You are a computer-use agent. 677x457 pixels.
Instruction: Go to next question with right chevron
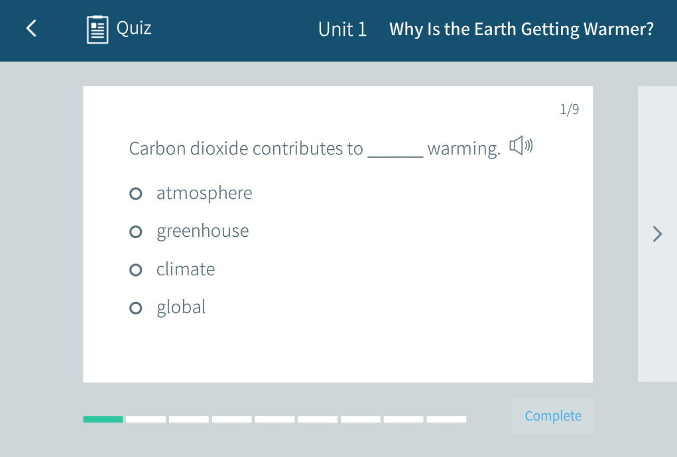click(x=657, y=234)
